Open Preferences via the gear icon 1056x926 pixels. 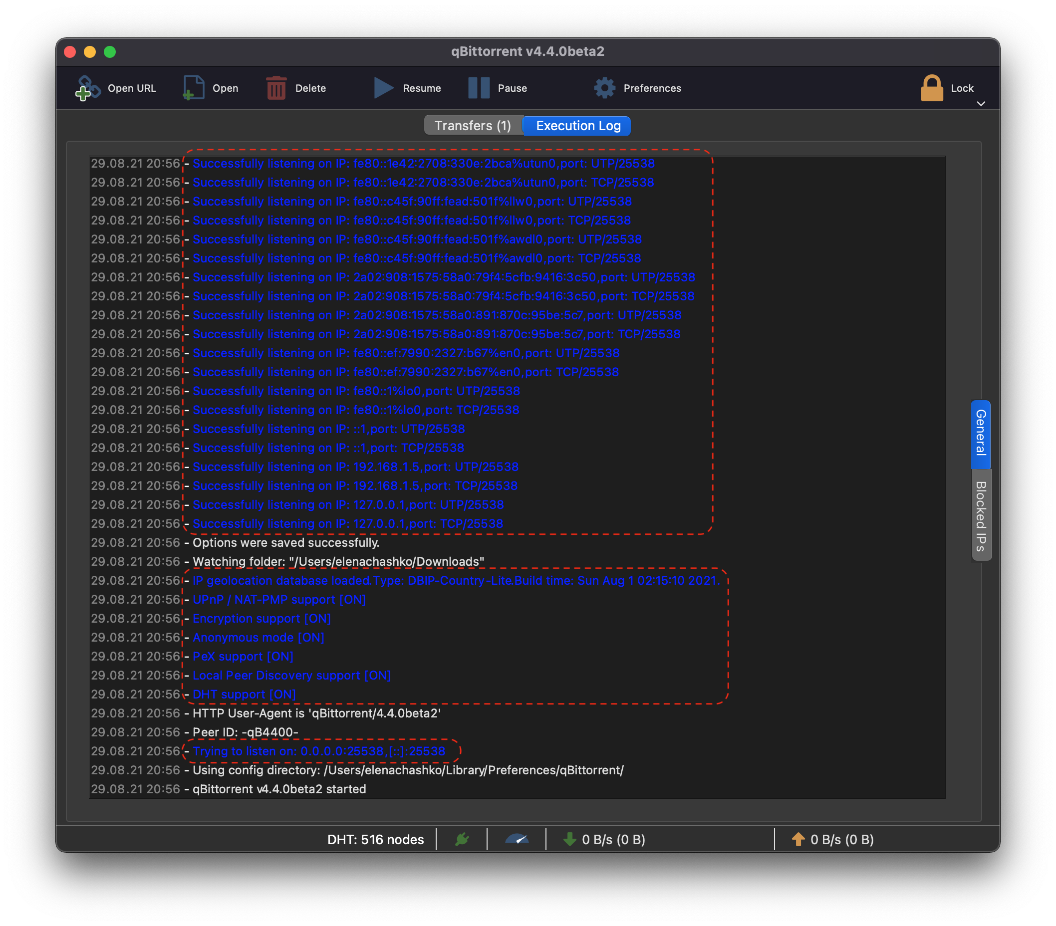tap(604, 88)
